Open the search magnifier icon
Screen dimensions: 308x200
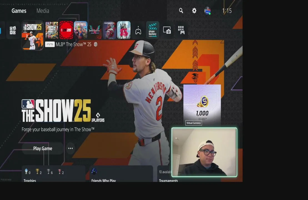click(181, 11)
